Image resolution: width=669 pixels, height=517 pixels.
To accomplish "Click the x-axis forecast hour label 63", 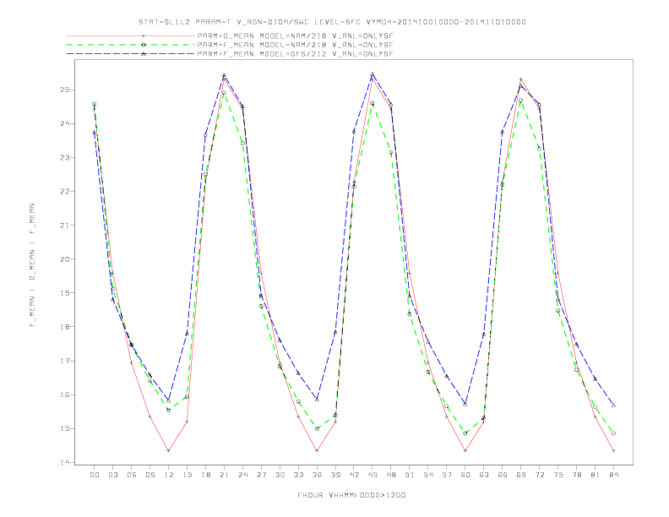I will pyautogui.click(x=484, y=475).
